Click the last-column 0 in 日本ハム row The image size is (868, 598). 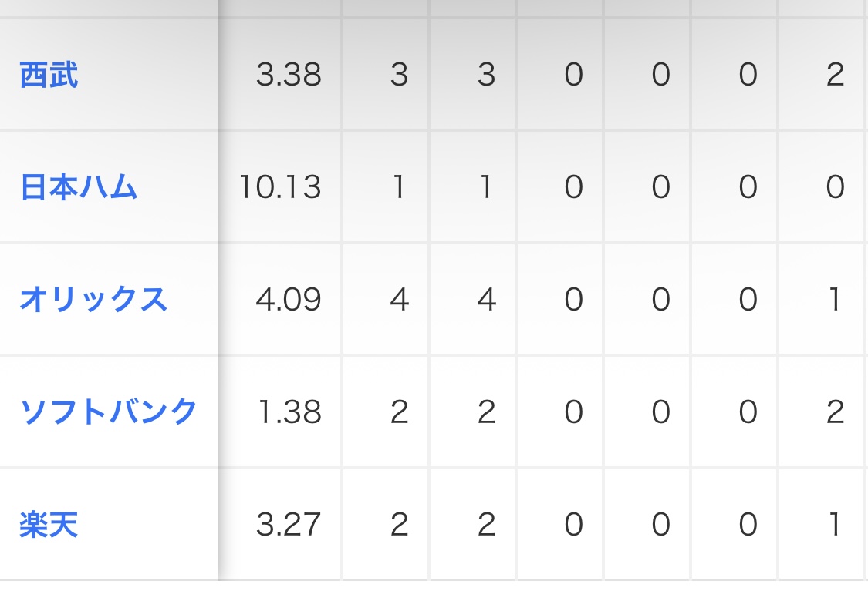point(835,187)
